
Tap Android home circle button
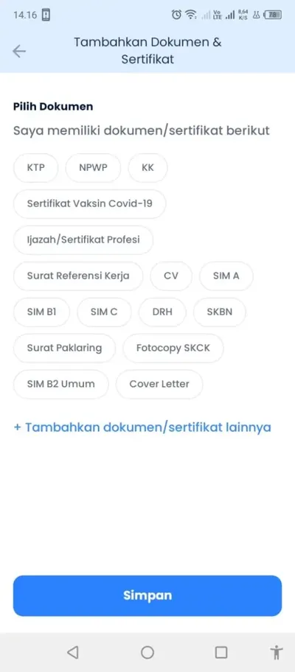tap(147, 652)
